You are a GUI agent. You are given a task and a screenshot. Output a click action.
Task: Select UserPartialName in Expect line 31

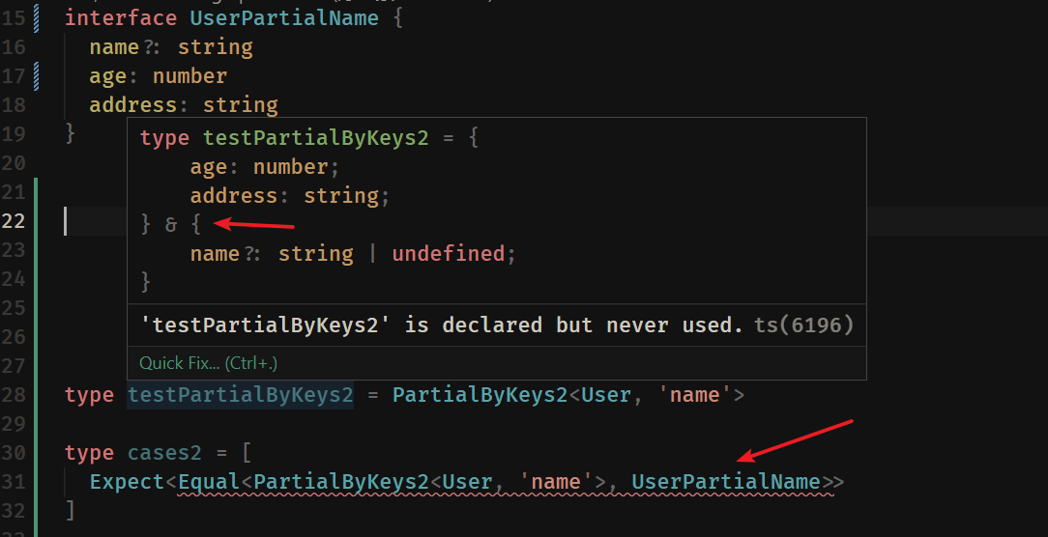tap(726, 482)
